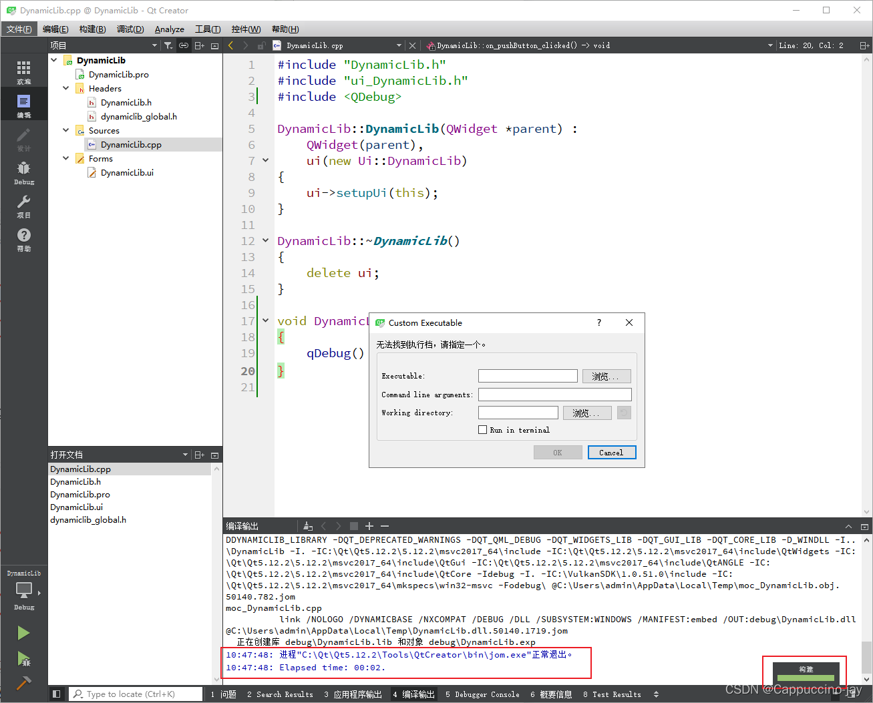Close the Open Documents panel

tap(214, 455)
